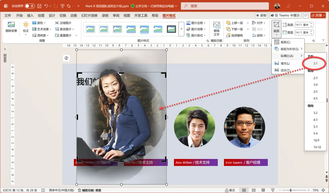The height and width of the screenshot is (193, 329).
Task: Click the pen/ink icon in title bar
Action: click(289, 6)
